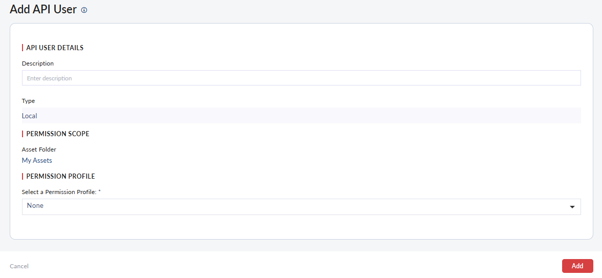Click the info icon beside Add API User

(84, 10)
